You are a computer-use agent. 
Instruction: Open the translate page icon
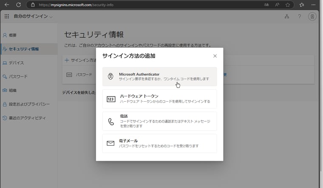coord(266,5)
